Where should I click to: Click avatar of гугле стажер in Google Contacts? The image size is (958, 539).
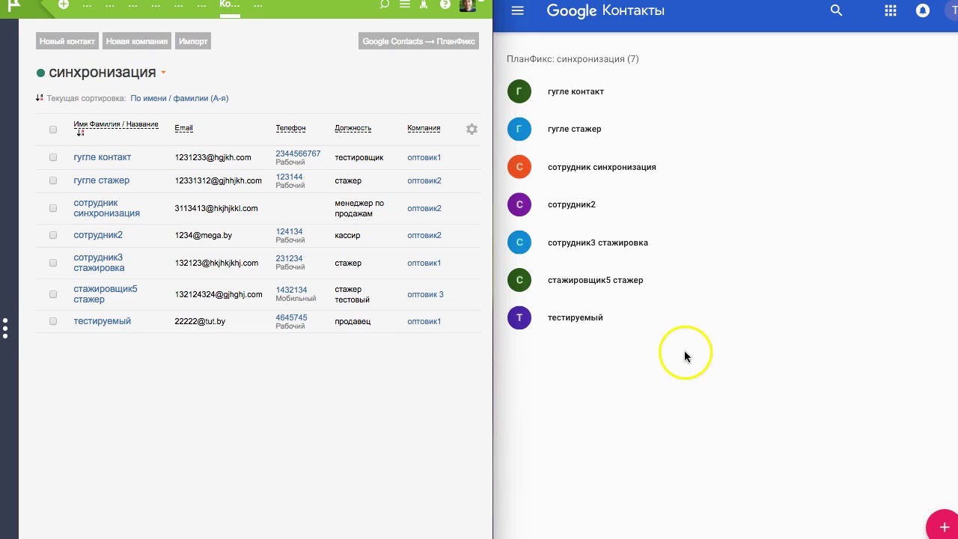coord(519,129)
